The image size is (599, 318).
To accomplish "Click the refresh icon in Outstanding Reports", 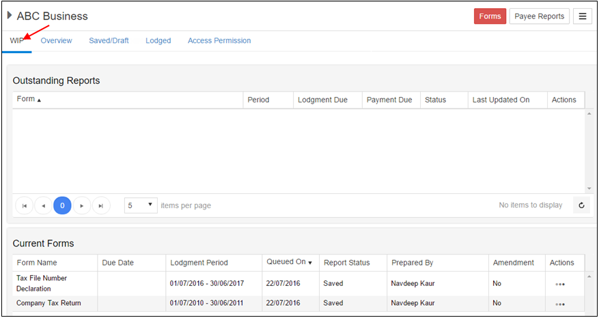I will pos(581,205).
